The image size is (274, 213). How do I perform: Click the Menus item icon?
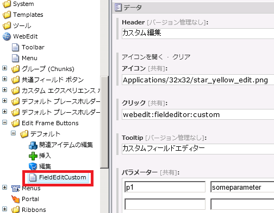[15, 188]
